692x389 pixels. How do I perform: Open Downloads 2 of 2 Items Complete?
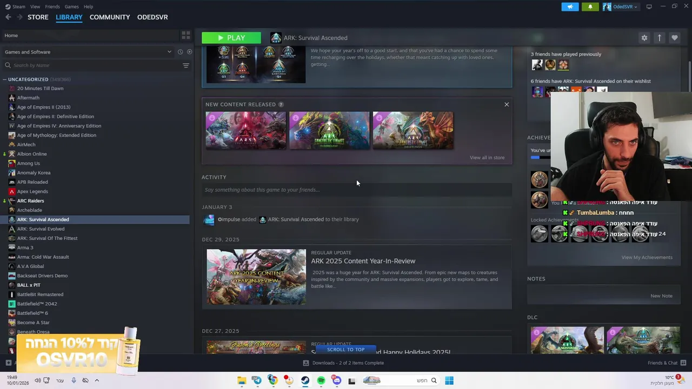pyautogui.click(x=348, y=363)
